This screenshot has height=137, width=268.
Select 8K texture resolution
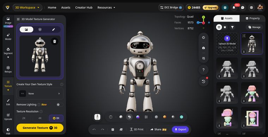pyautogui.click(x=56, y=118)
